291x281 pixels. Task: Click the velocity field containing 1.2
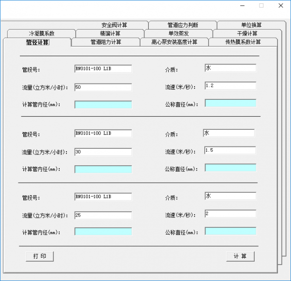point(230,86)
